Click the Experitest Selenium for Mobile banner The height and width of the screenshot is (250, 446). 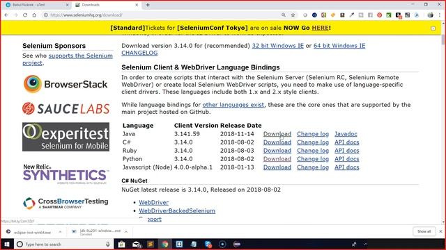tap(66, 137)
